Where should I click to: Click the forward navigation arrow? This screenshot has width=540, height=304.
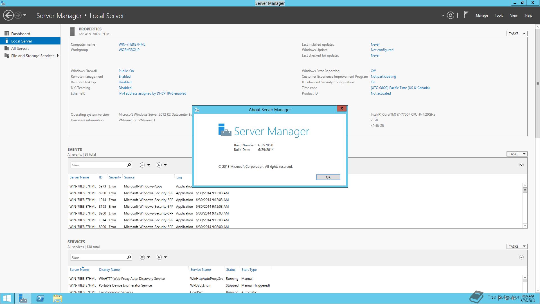[x=18, y=15]
